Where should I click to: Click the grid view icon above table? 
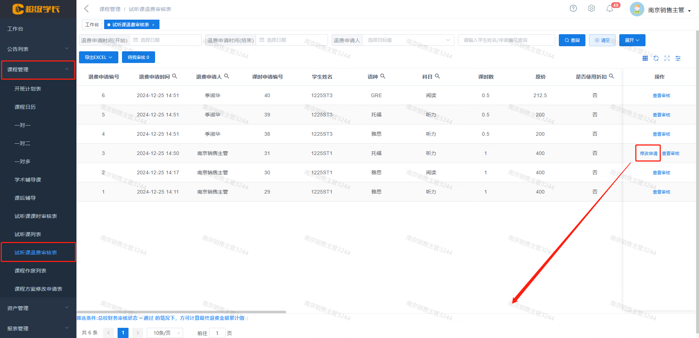[645, 58]
